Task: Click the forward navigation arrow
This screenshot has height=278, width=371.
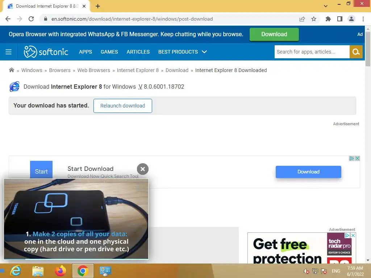Action: (x=20, y=19)
